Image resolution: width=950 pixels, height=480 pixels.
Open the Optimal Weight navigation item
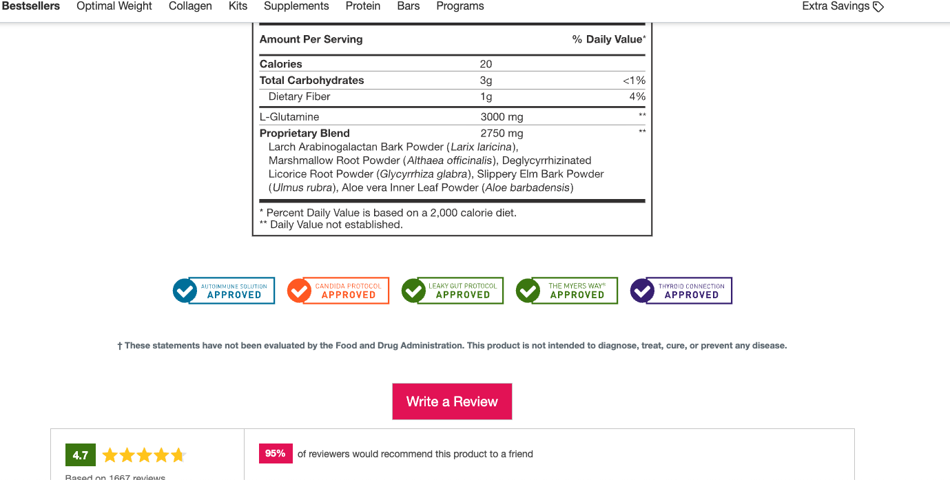(114, 6)
